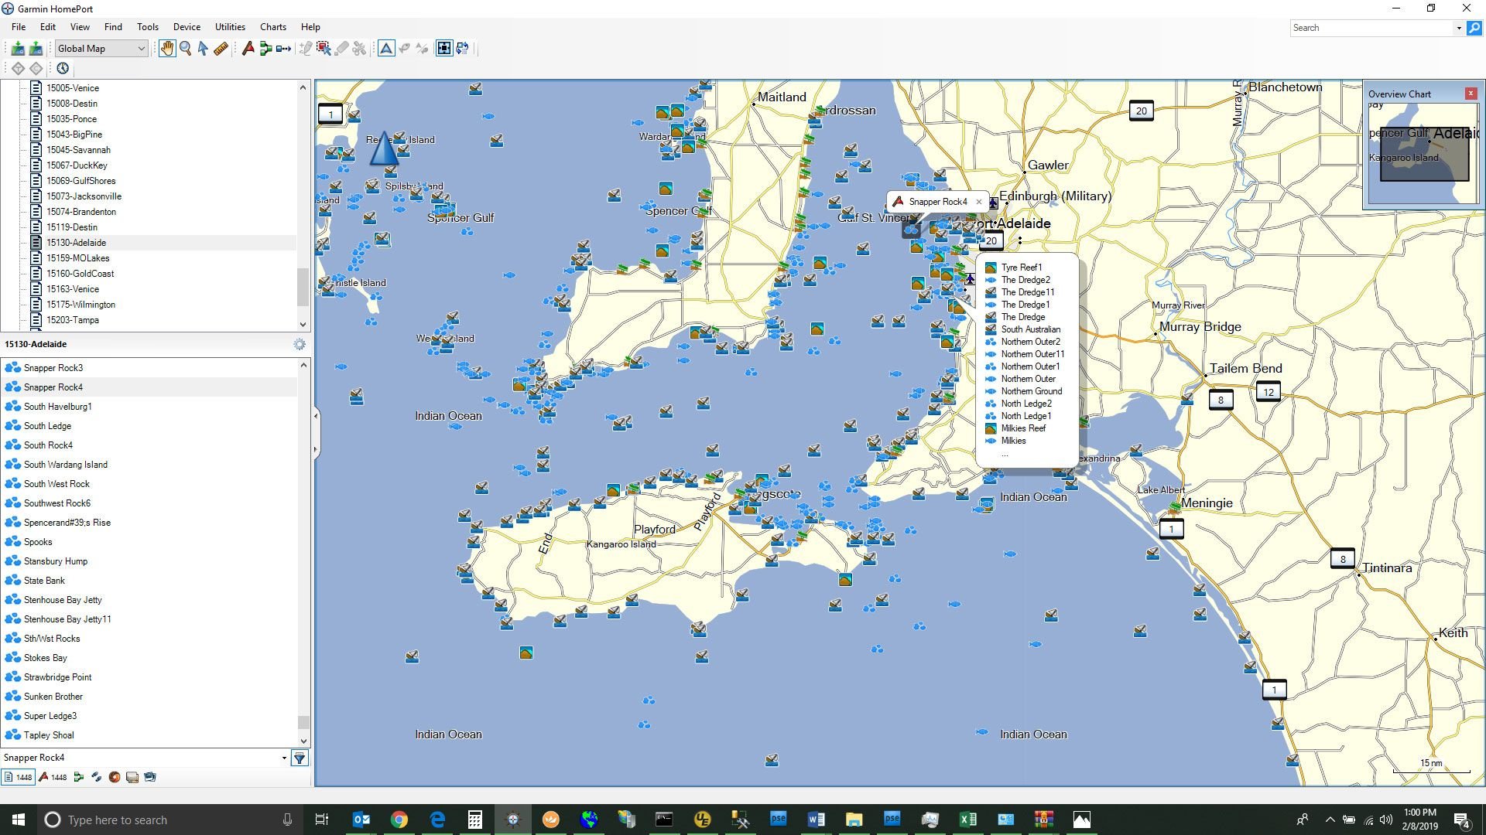Open the 15130-Adelaide list options gear

pyautogui.click(x=300, y=344)
